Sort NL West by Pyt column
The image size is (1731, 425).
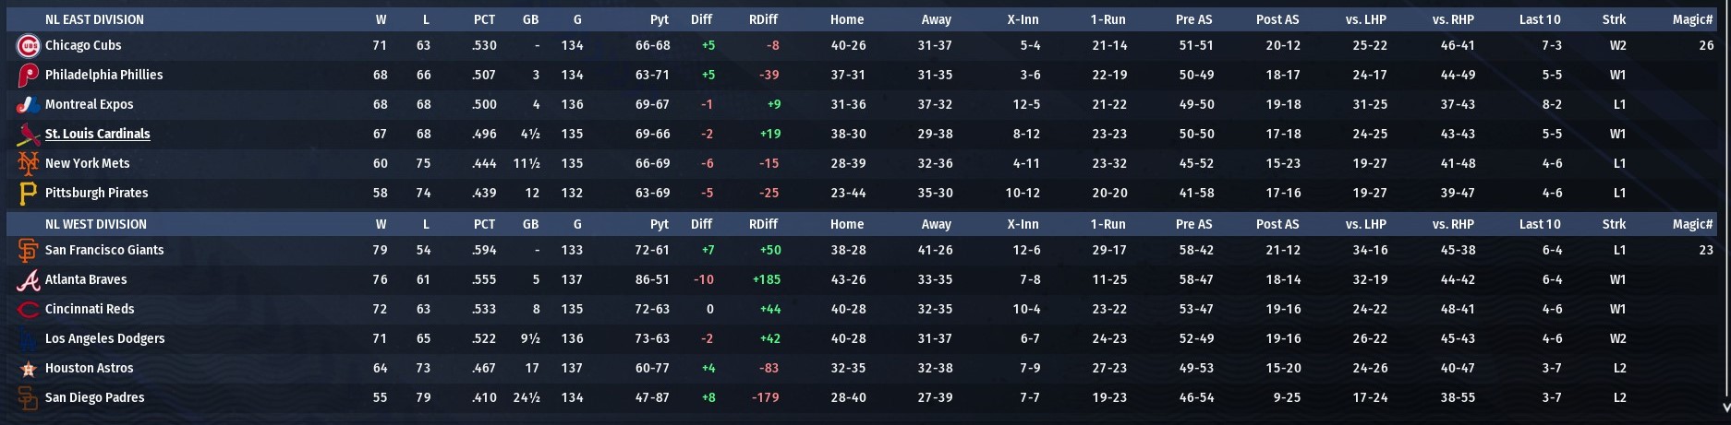[659, 224]
